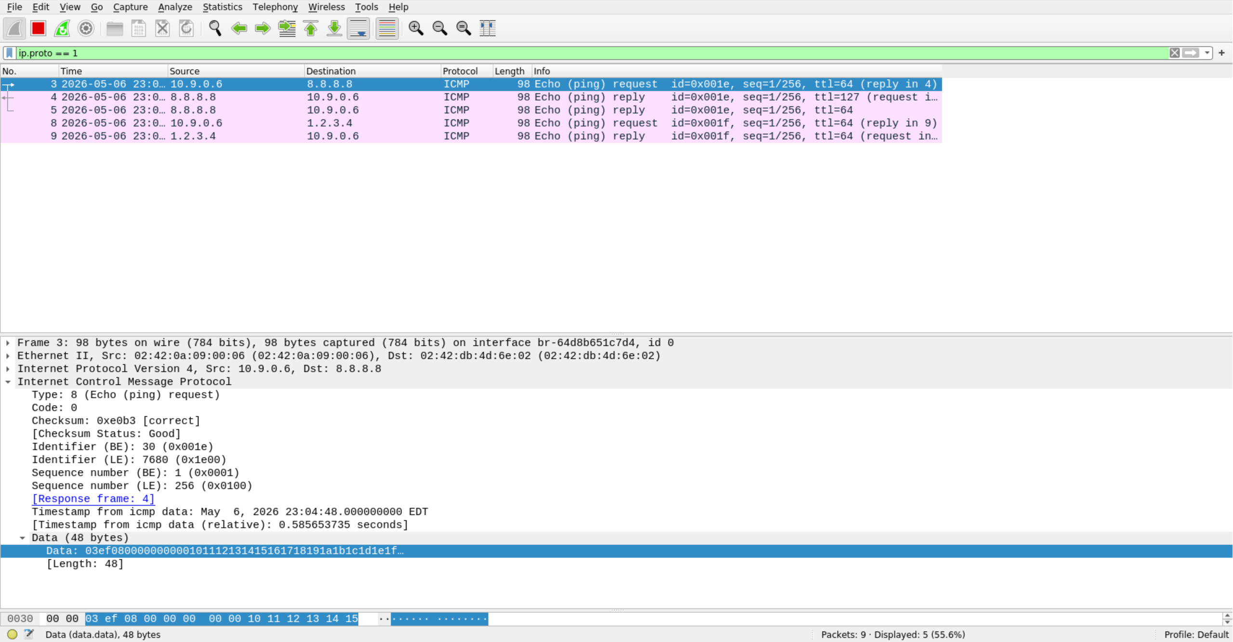Select packet 8 request to 1.2.3.4
1233x642 pixels.
(471, 123)
